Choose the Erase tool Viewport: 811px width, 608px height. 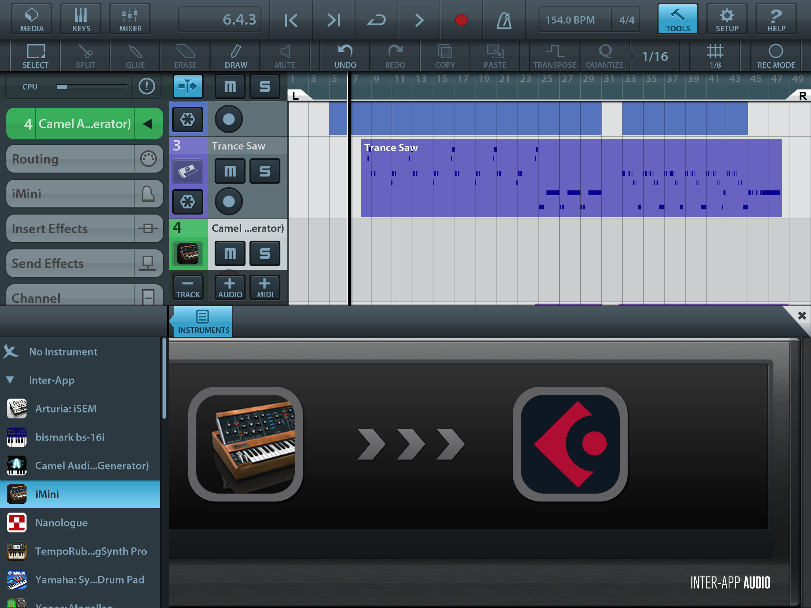point(185,56)
